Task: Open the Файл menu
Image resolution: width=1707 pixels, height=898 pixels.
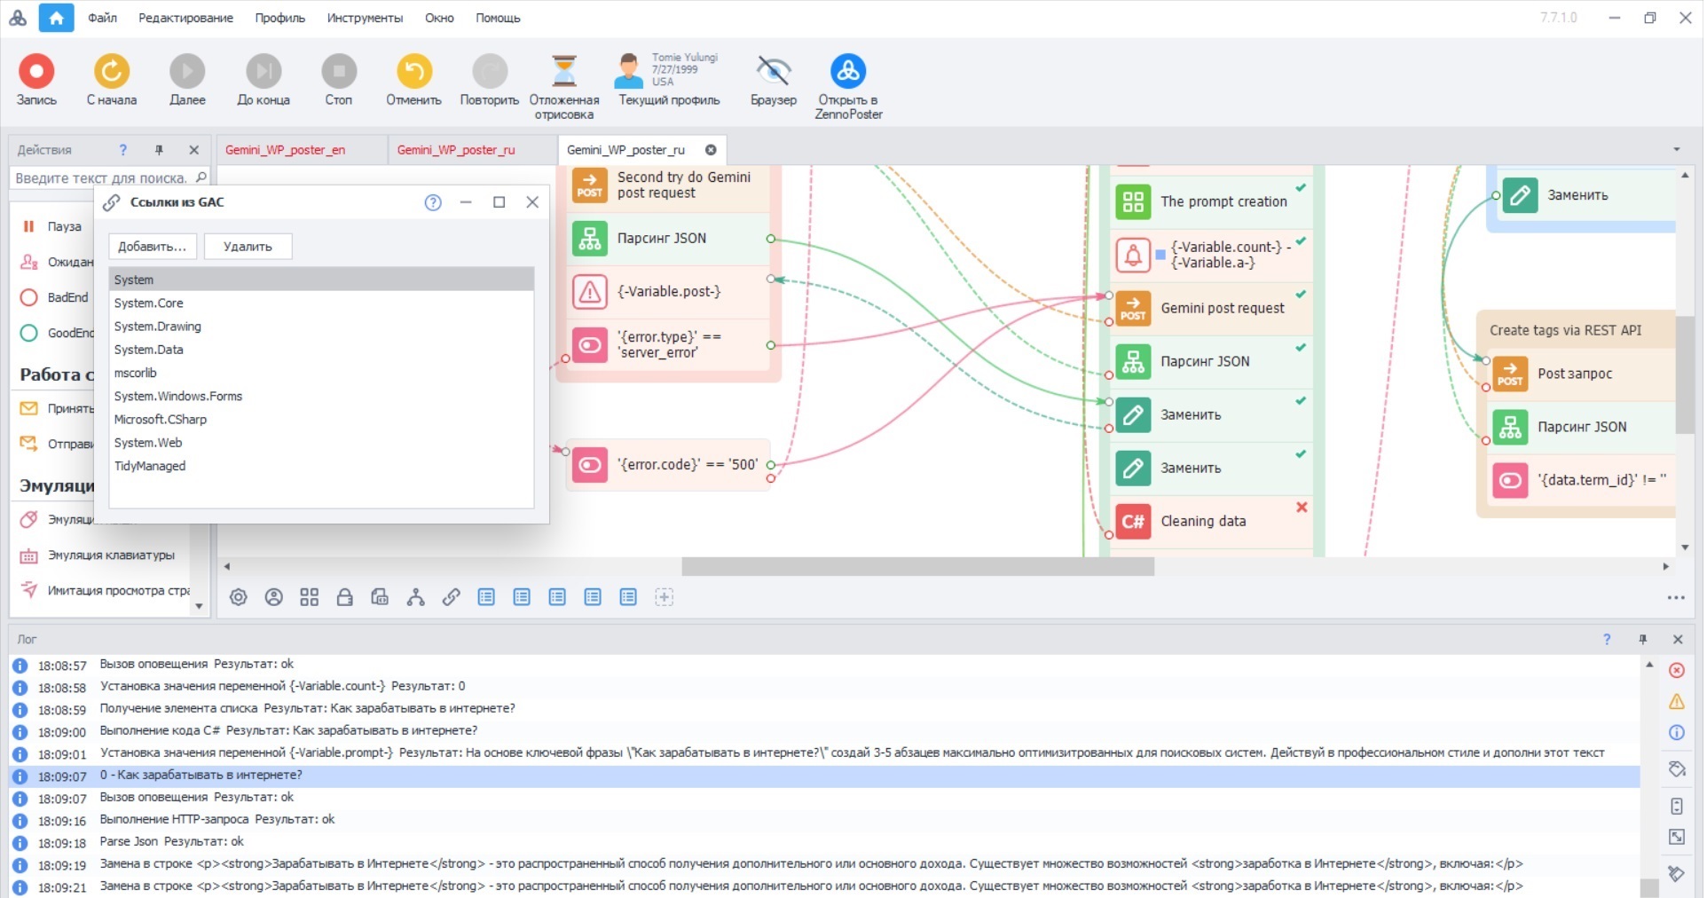Action: [103, 18]
